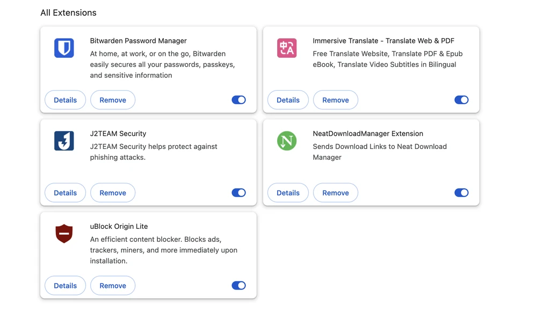
Task: Click the J2TEAM Security lightning bolt icon
Action: click(64, 140)
